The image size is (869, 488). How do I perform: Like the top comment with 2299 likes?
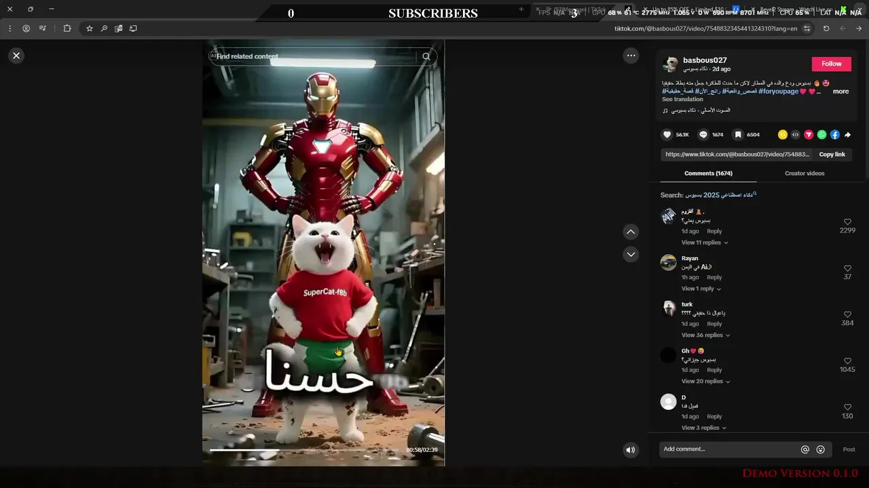pyautogui.click(x=847, y=222)
